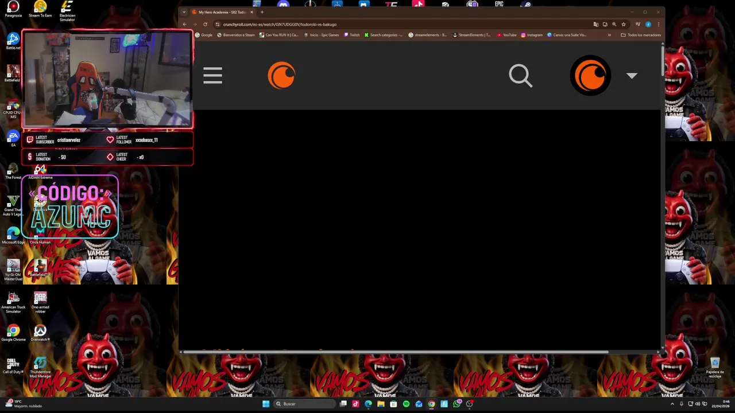Open the Call of Duty desktop shortcut

pos(13,366)
